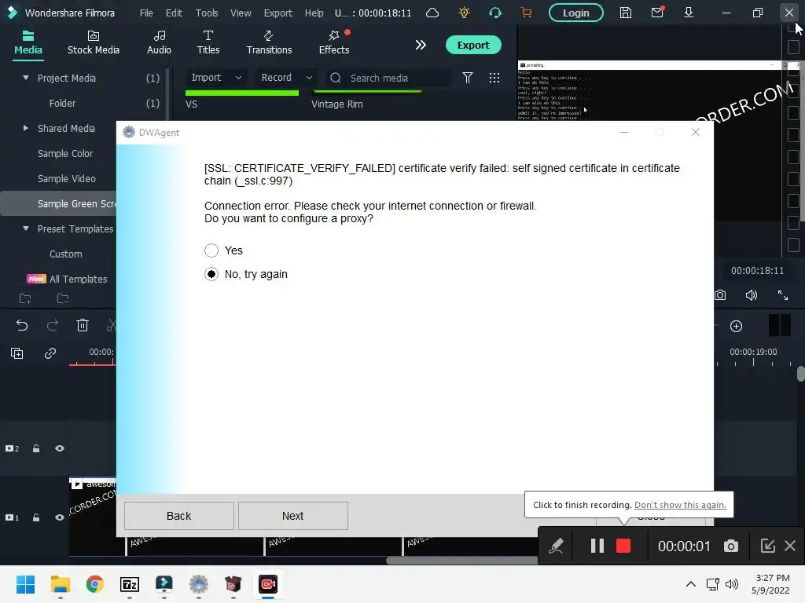The width and height of the screenshot is (805, 603).
Task: Collapse the Project Media tree
Action: 26,78
